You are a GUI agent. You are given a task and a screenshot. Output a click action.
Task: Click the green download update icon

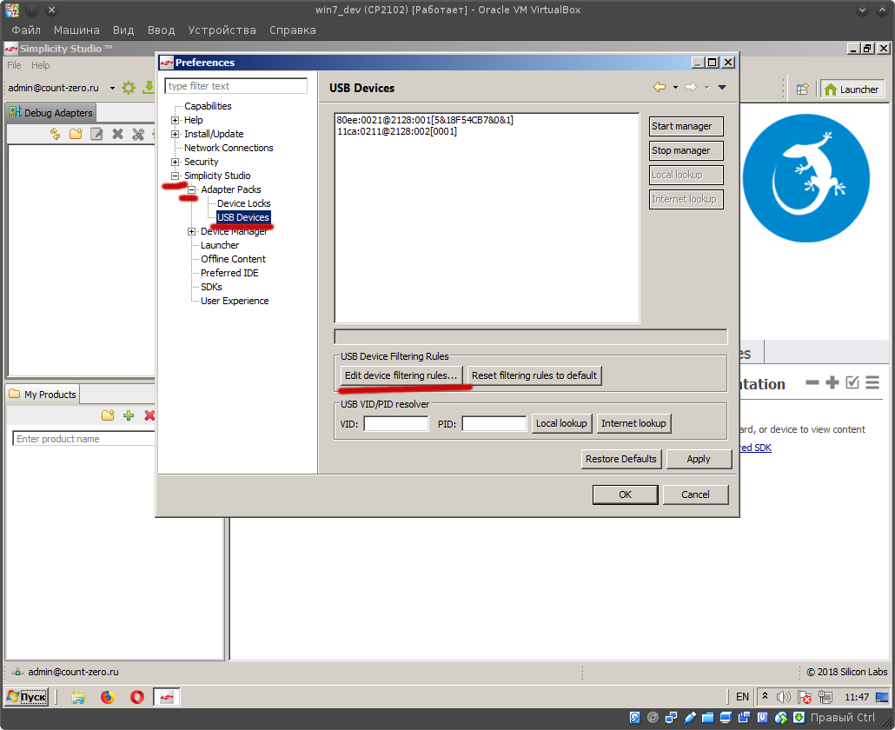point(149,87)
